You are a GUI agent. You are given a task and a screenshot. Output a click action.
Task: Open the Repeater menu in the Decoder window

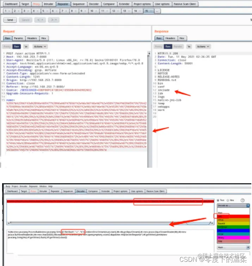pyautogui.click(x=33, y=186)
